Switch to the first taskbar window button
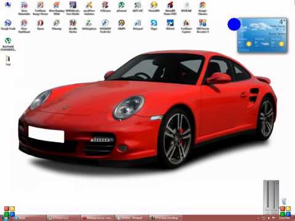 [30, 218]
